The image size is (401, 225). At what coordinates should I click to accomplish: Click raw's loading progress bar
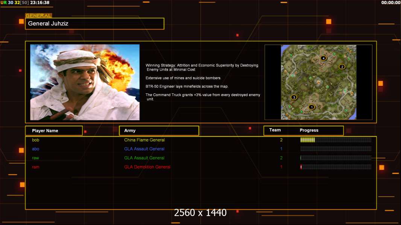pyautogui.click(x=336, y=158)
